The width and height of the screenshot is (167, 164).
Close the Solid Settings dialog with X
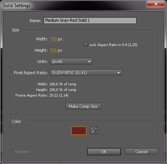[x=156, y=4]
